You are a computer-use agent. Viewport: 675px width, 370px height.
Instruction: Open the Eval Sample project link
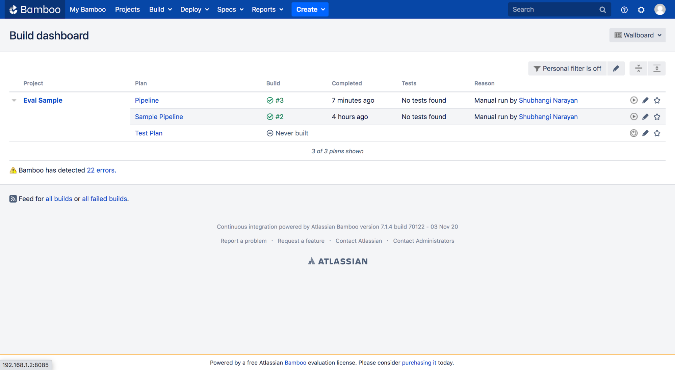[43, 100]
